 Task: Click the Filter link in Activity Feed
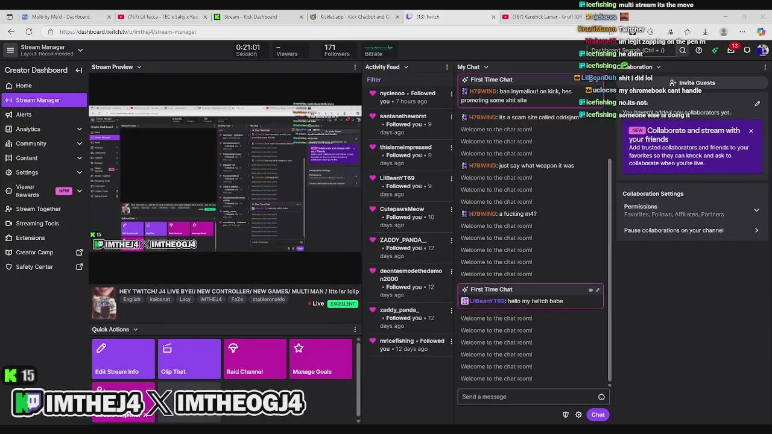(x=374, y=80)
